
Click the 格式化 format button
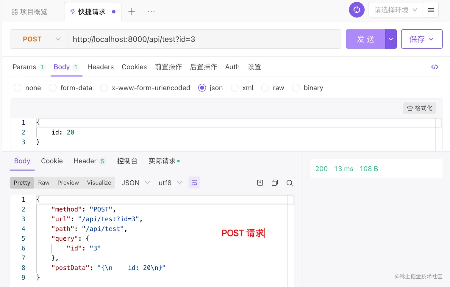tap(420, 108)
